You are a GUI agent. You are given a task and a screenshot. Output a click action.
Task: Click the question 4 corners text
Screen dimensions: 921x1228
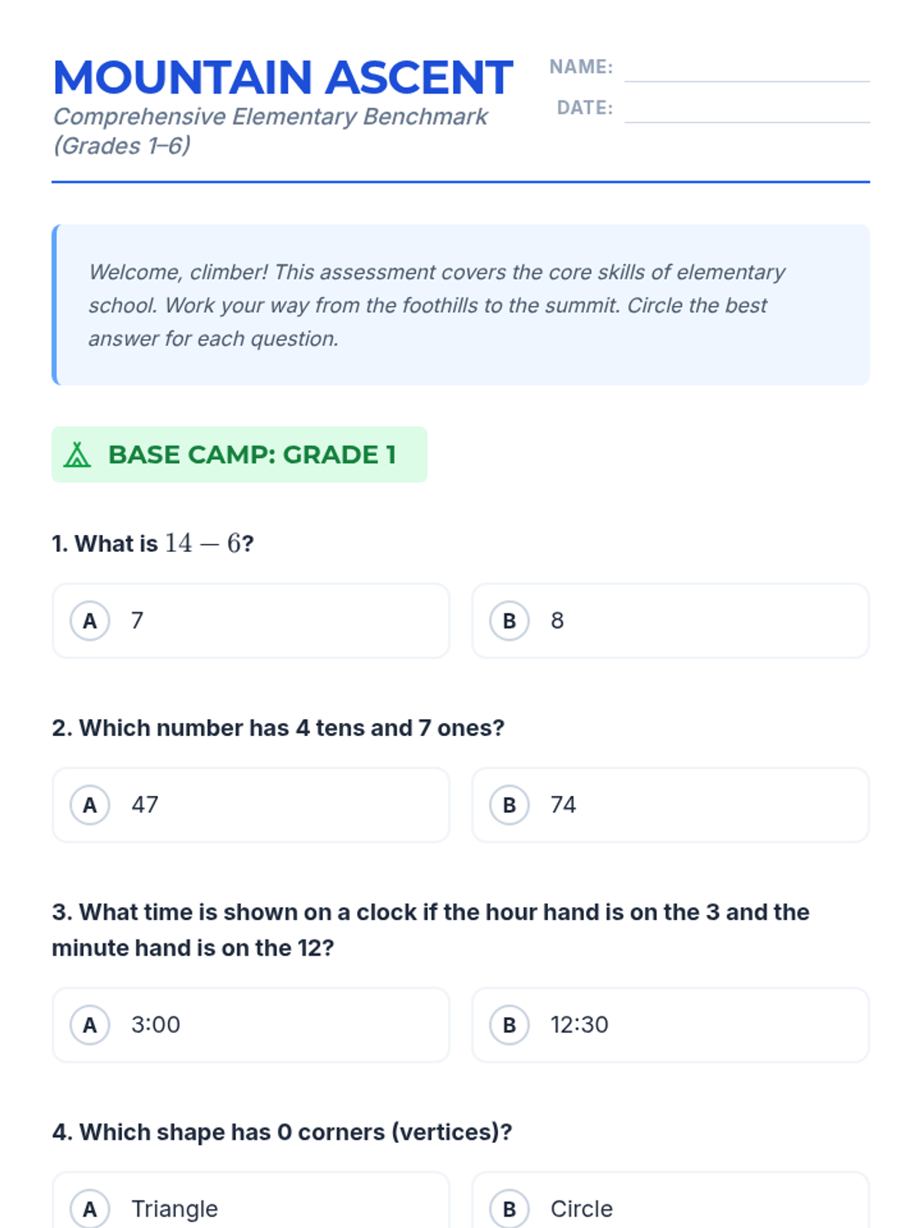[282, 1132]
